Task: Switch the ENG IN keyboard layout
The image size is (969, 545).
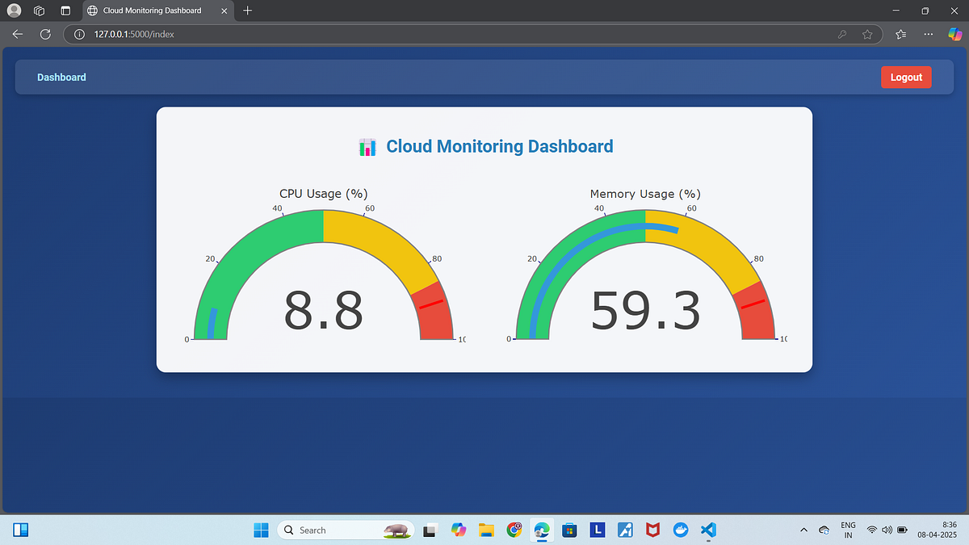Action: click(x=848, y=530)
